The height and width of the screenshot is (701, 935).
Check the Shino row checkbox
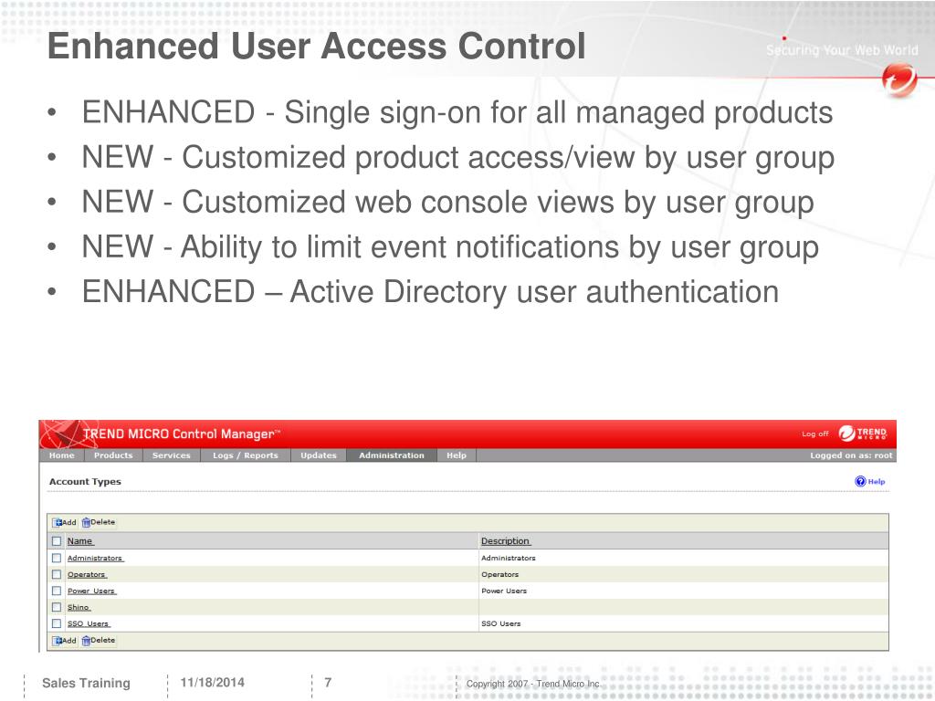tap(57, 607)
